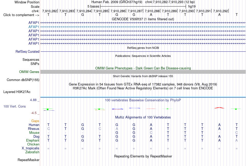The height and width of the screenshot is (166, 246).
Task: Select the X_tropicalis alignment row label
Action: [31, 148]
